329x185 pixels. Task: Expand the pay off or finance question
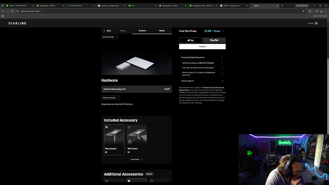pos(202,74)
